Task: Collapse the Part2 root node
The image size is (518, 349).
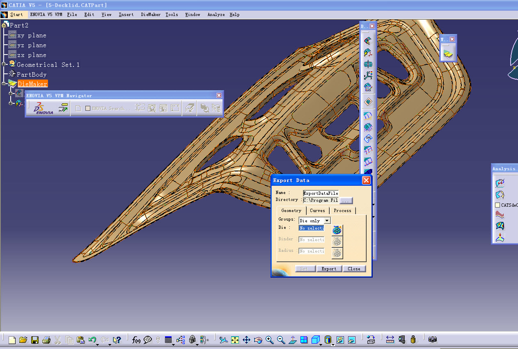Action: pos(4,25)
